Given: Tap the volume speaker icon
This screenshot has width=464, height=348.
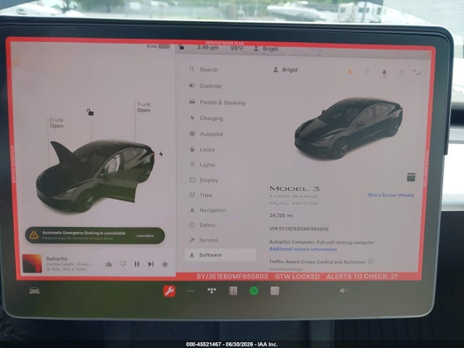Looking at the screenshot, I should point(343,291).
